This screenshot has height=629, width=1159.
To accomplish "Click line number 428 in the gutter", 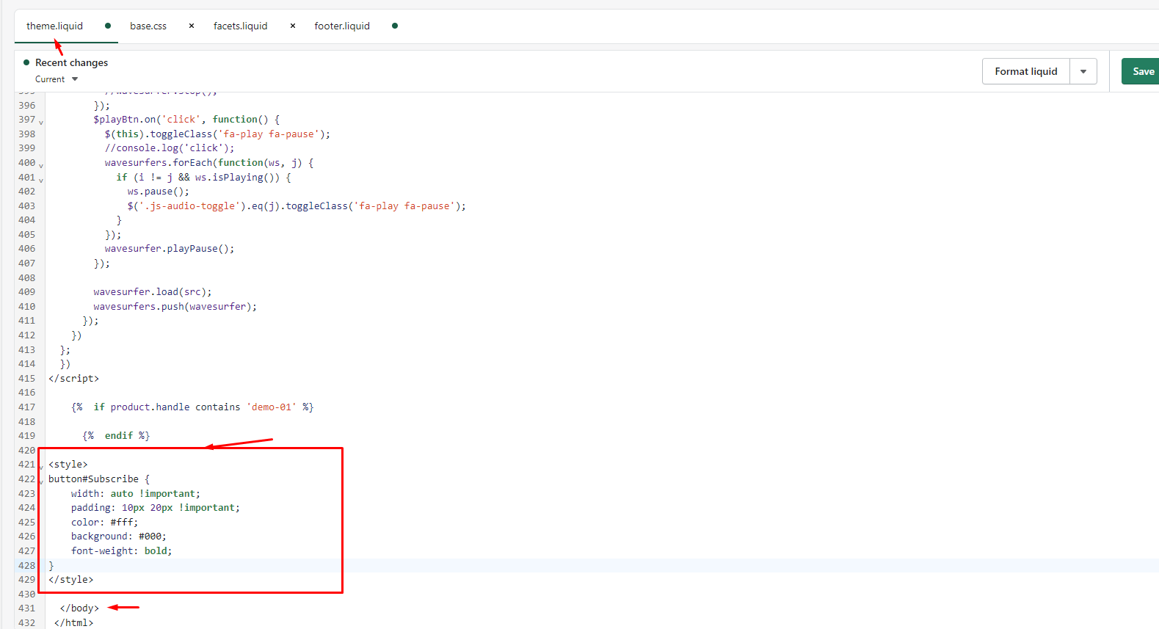I will [x=26, y=566].
